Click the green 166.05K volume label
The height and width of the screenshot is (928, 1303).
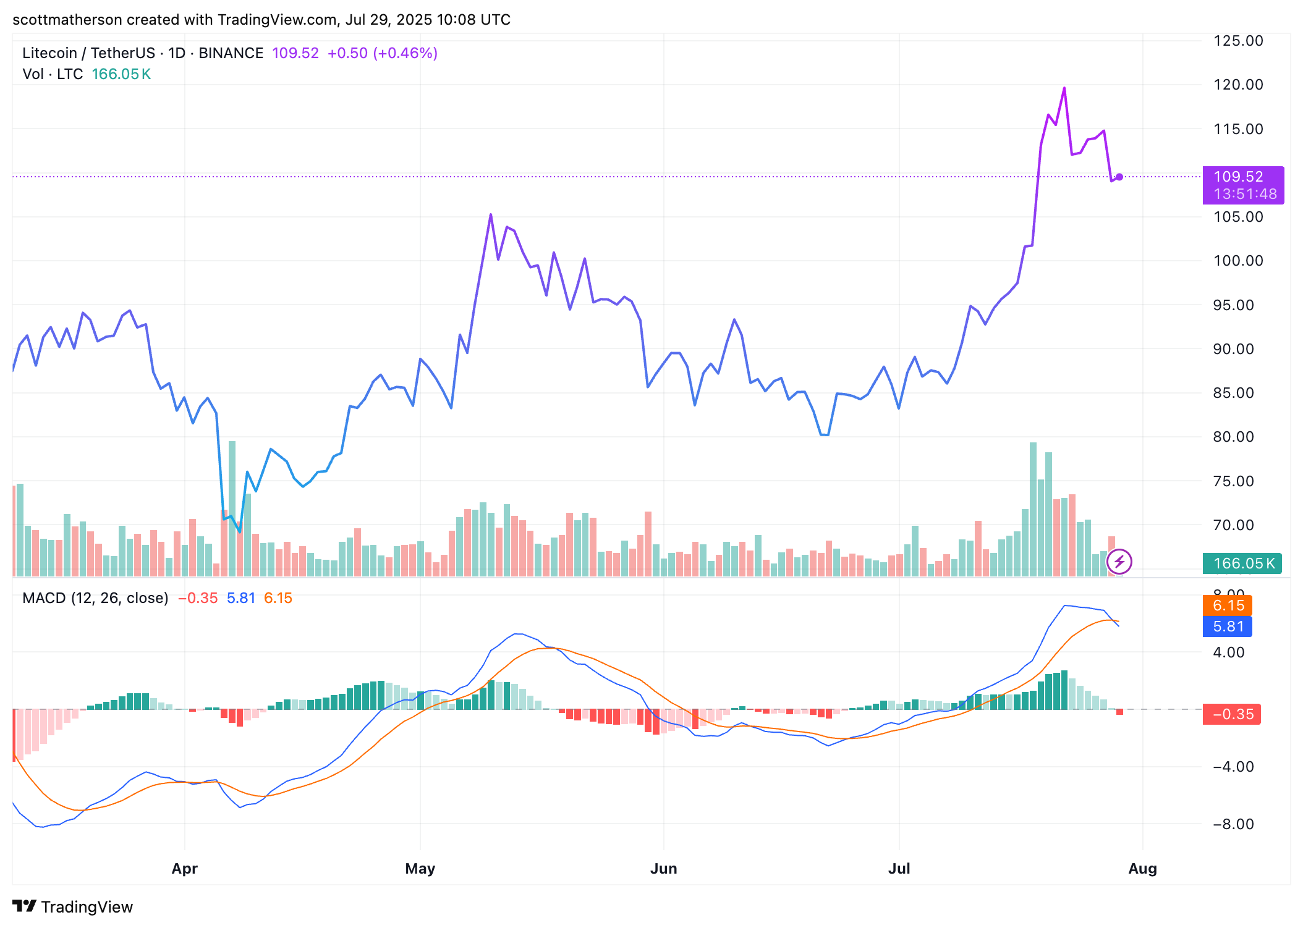point(1242,563)
